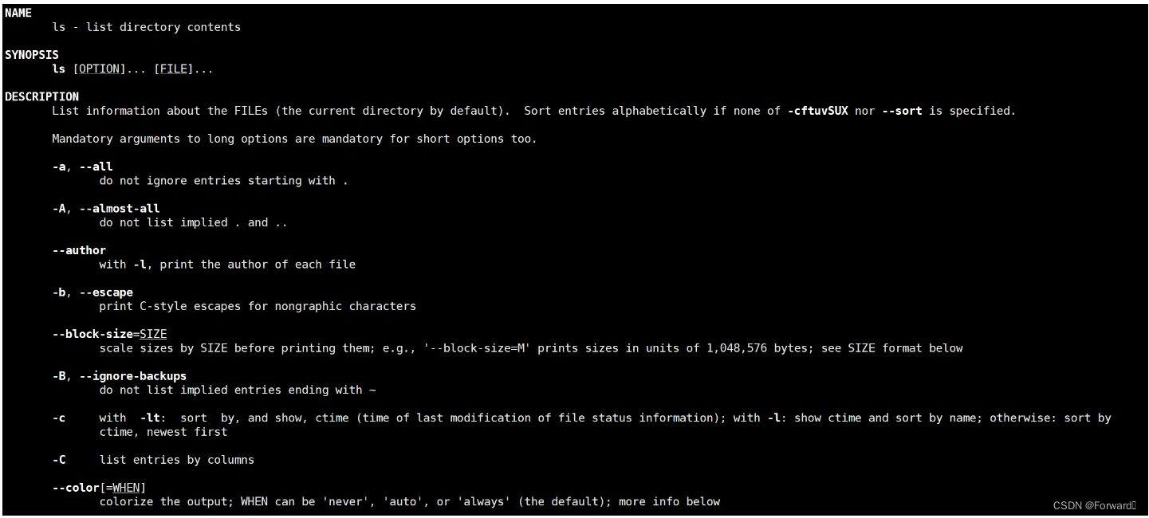Click the --all option name
This screenshot has width=1149, height=518.
click(96, 167)
